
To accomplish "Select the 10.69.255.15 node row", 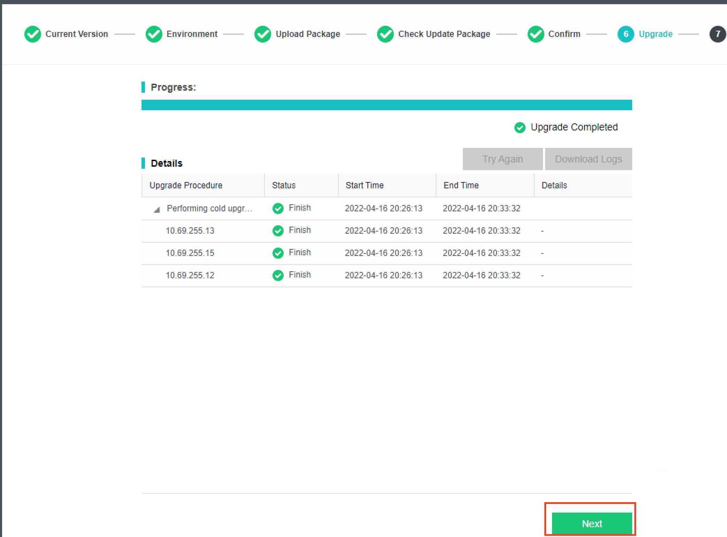I will tap(387, 254).
